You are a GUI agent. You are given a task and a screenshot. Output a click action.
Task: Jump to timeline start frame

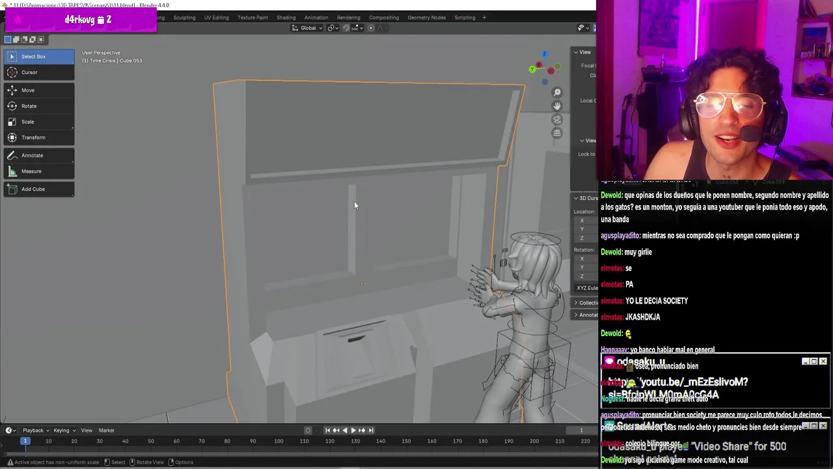(327, 430)
